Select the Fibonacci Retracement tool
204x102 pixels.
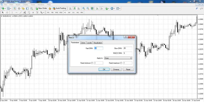[29, 13]
